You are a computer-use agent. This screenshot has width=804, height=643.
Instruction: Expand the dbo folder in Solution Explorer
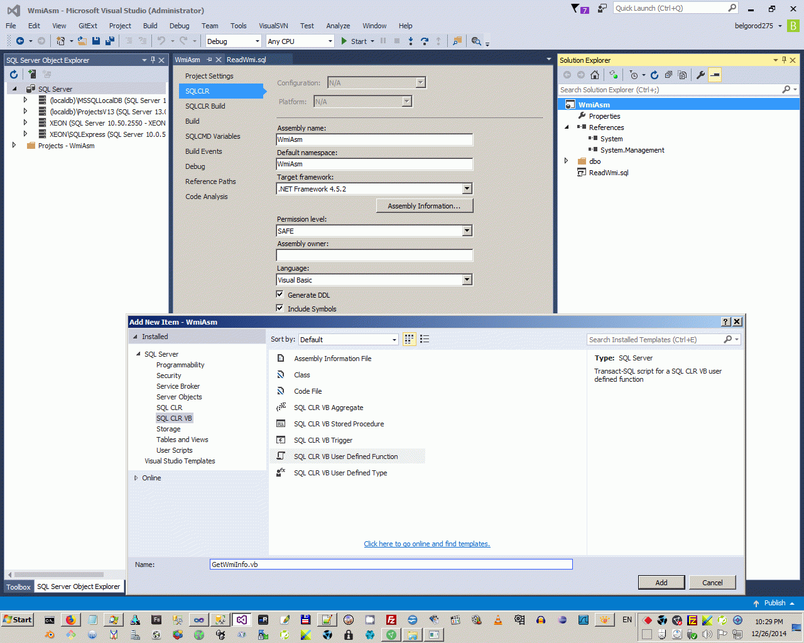[567, 161]
